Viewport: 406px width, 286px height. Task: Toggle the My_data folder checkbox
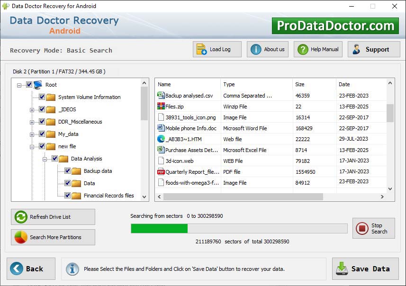click(41, 134)
